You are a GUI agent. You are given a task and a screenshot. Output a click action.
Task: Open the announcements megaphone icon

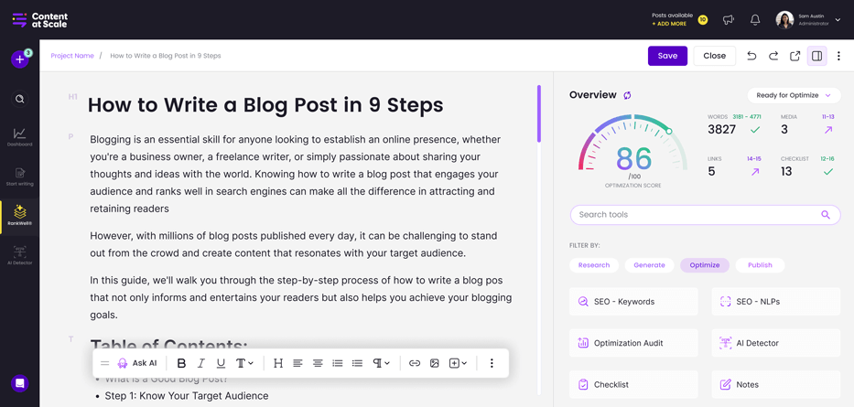(729, 20)
